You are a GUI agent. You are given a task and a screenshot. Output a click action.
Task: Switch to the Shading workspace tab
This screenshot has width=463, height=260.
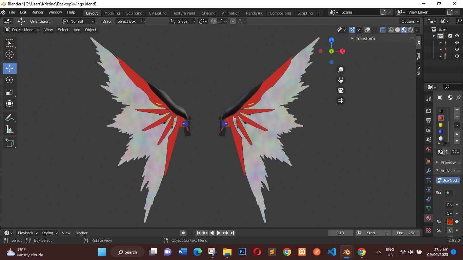208,13
